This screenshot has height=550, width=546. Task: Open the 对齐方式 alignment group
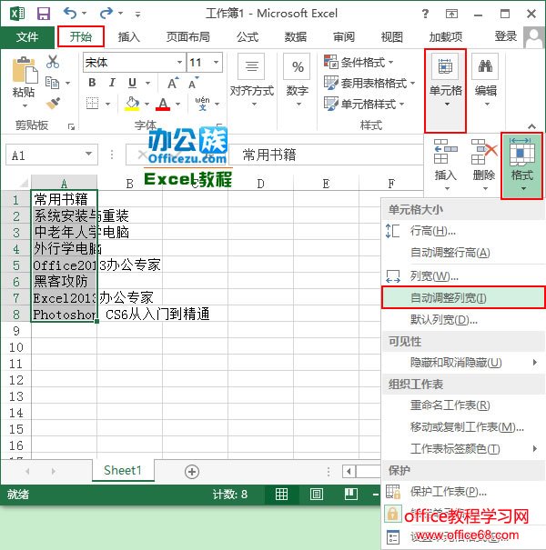point(252,81)
